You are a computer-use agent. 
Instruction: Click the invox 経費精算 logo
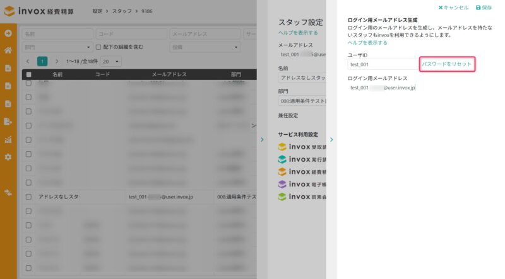pyautogui.click(x=39, y=11)
